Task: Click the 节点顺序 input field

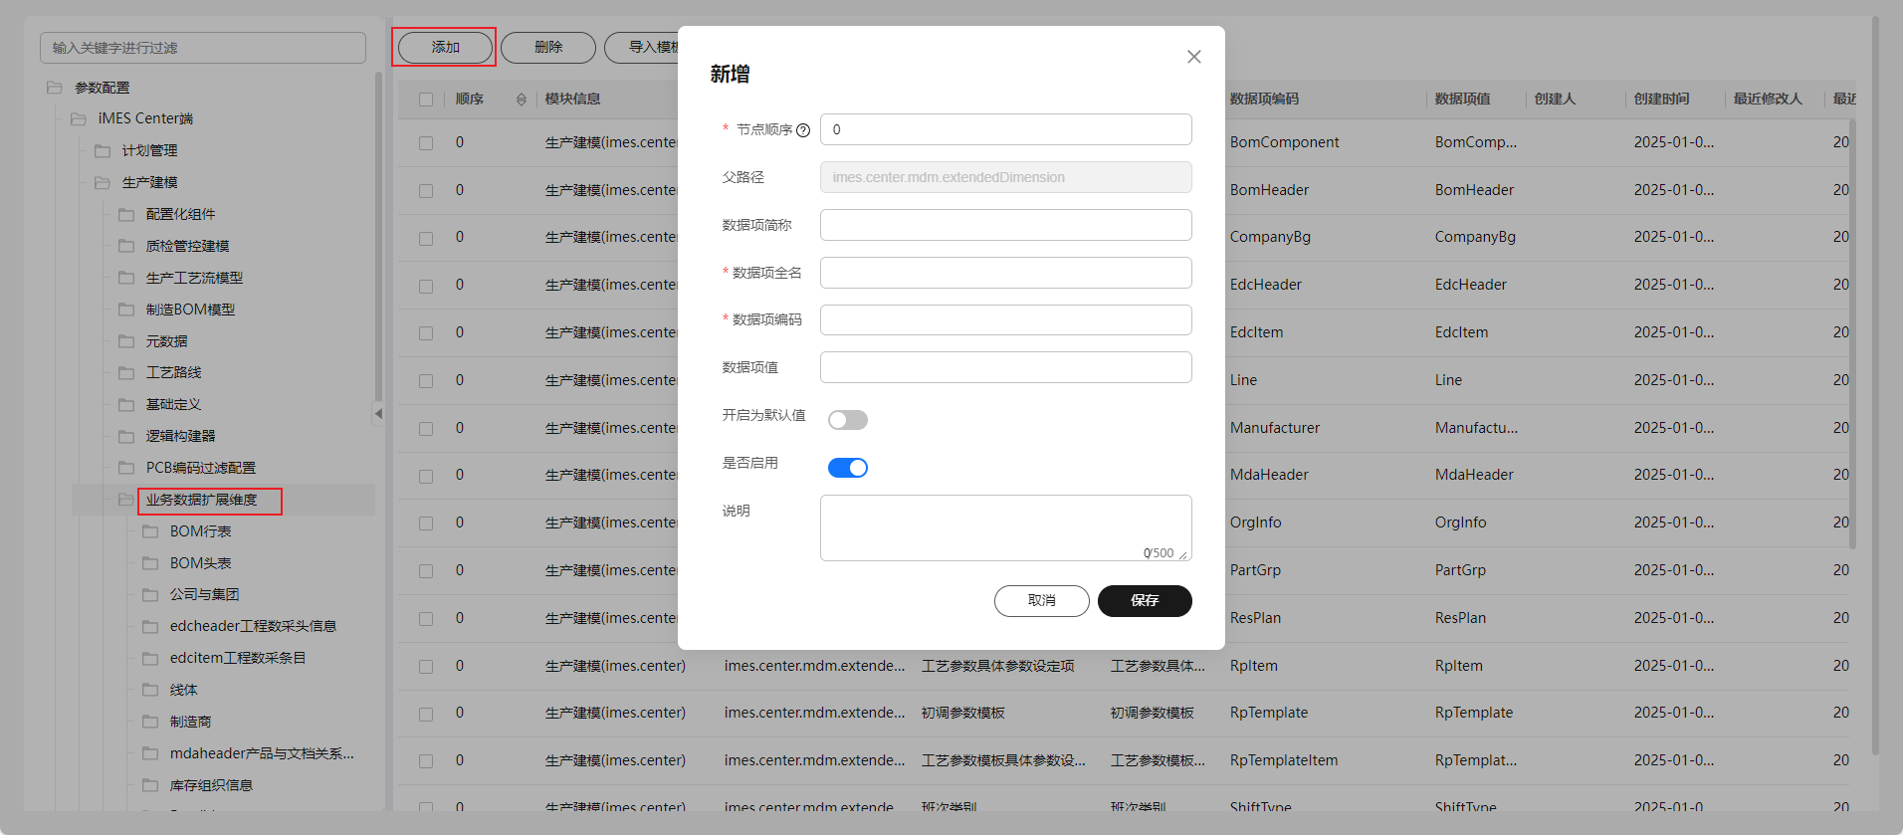Action: [x=1006, y=129]
